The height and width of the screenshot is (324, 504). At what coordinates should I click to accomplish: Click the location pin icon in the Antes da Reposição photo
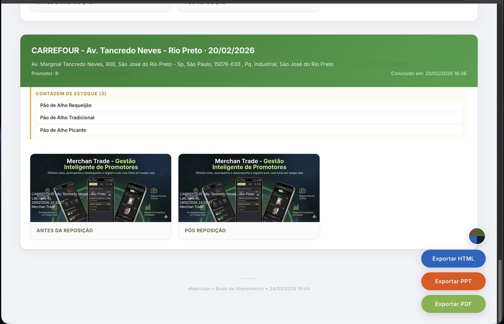pos(48,191)
